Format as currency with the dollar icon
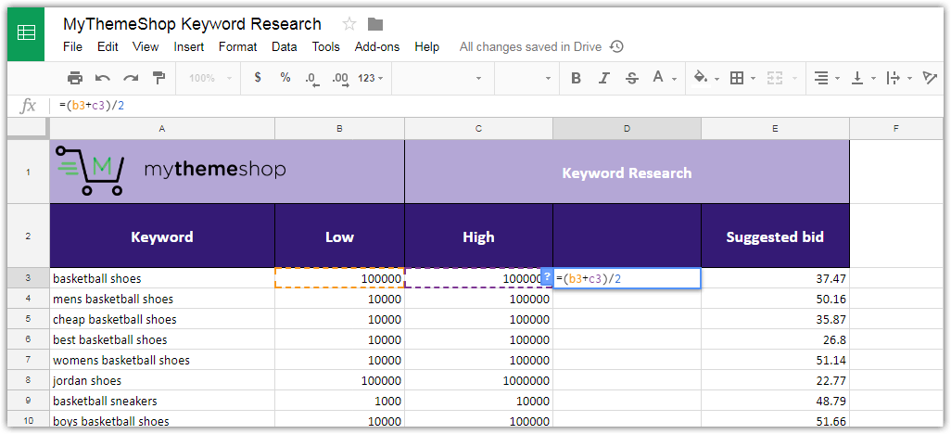951x434 pixels. [x=258, y=78]
